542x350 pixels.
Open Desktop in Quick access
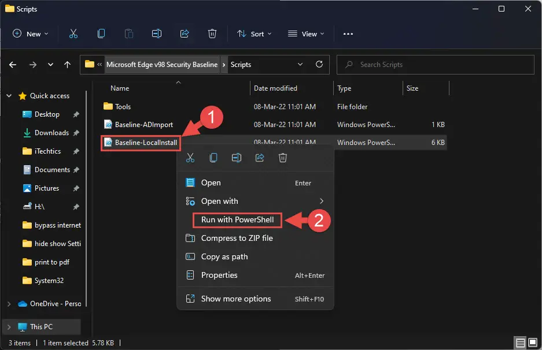(47, 114)
